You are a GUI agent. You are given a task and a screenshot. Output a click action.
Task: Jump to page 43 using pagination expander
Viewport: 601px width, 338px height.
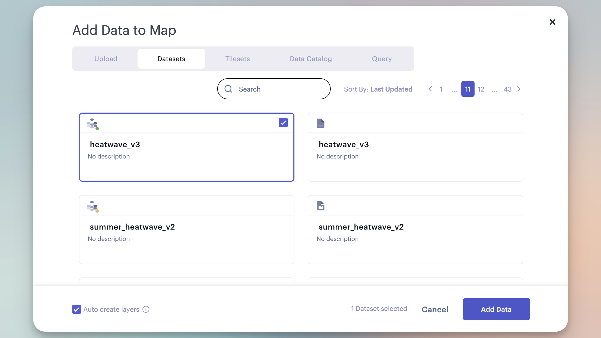tap(507, 89)
